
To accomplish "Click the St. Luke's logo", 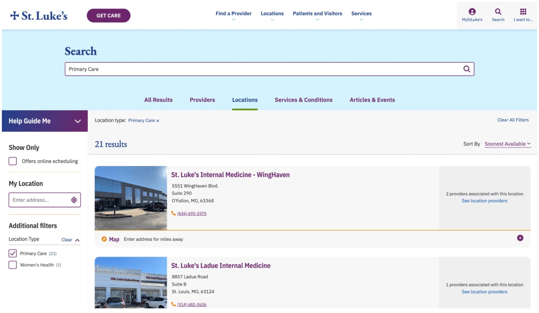I will coord(39,15).
